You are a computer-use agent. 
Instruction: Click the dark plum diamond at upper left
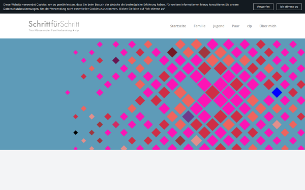(116, 60)
